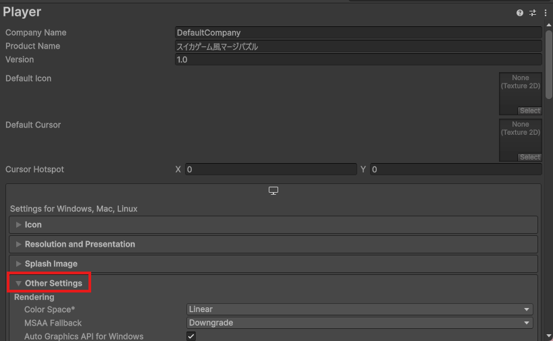Open the MSAA Fallback dropdown

tap(359, 323)
